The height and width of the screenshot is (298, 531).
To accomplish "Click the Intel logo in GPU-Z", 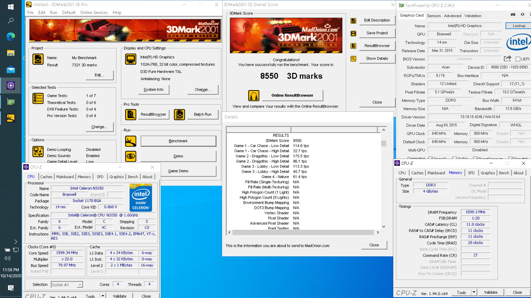I will point(518,42).
